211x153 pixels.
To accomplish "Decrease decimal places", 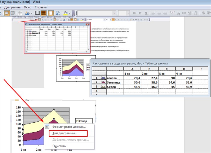I will click(x=196, y=13).
